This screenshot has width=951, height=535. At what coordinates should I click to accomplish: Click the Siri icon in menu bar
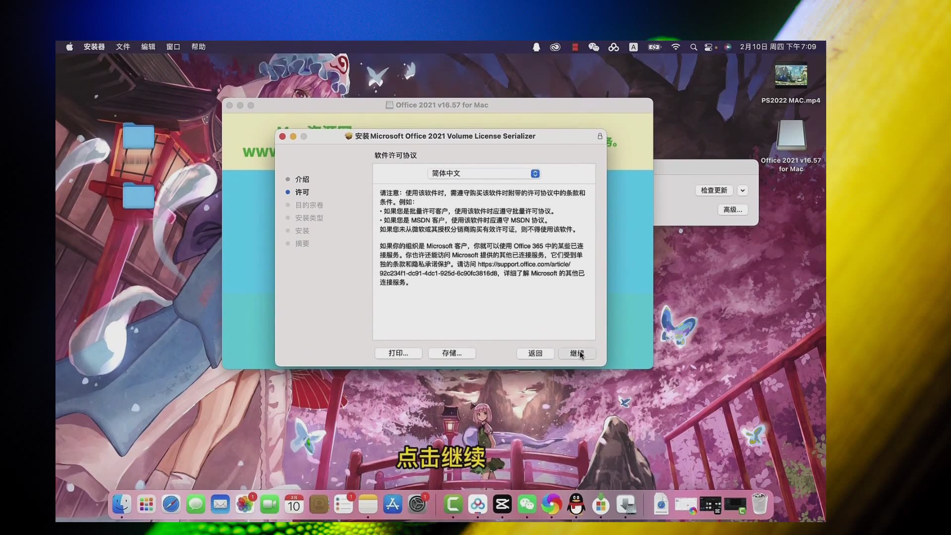click(x=728, y=47)
